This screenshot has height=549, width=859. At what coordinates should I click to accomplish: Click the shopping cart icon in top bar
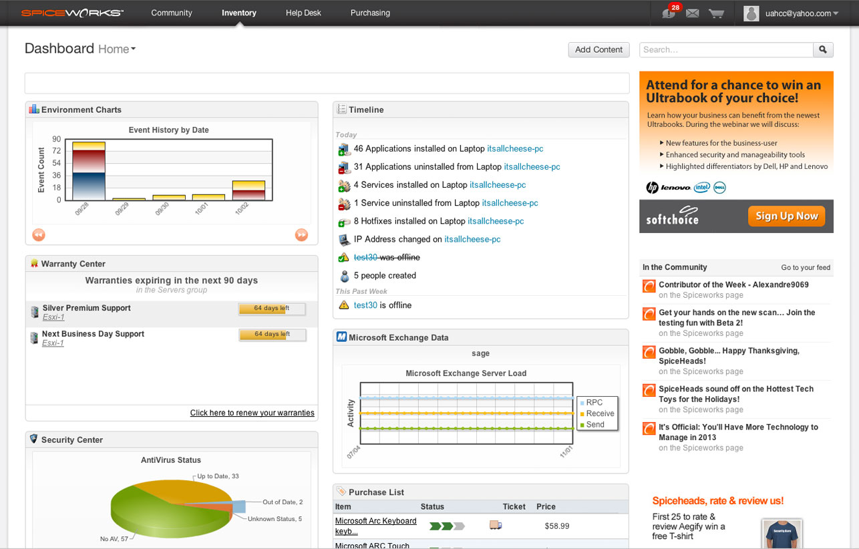(x=716, y=12)
